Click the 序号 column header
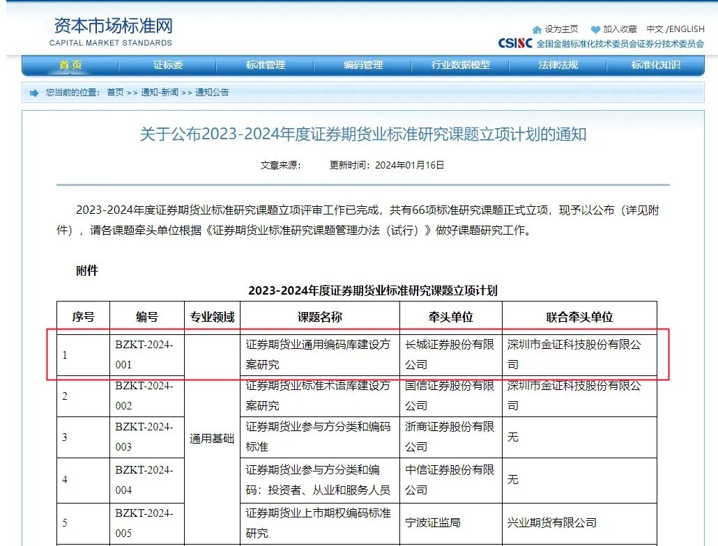Screen dimensions: 718x546 tap(84, 316)
